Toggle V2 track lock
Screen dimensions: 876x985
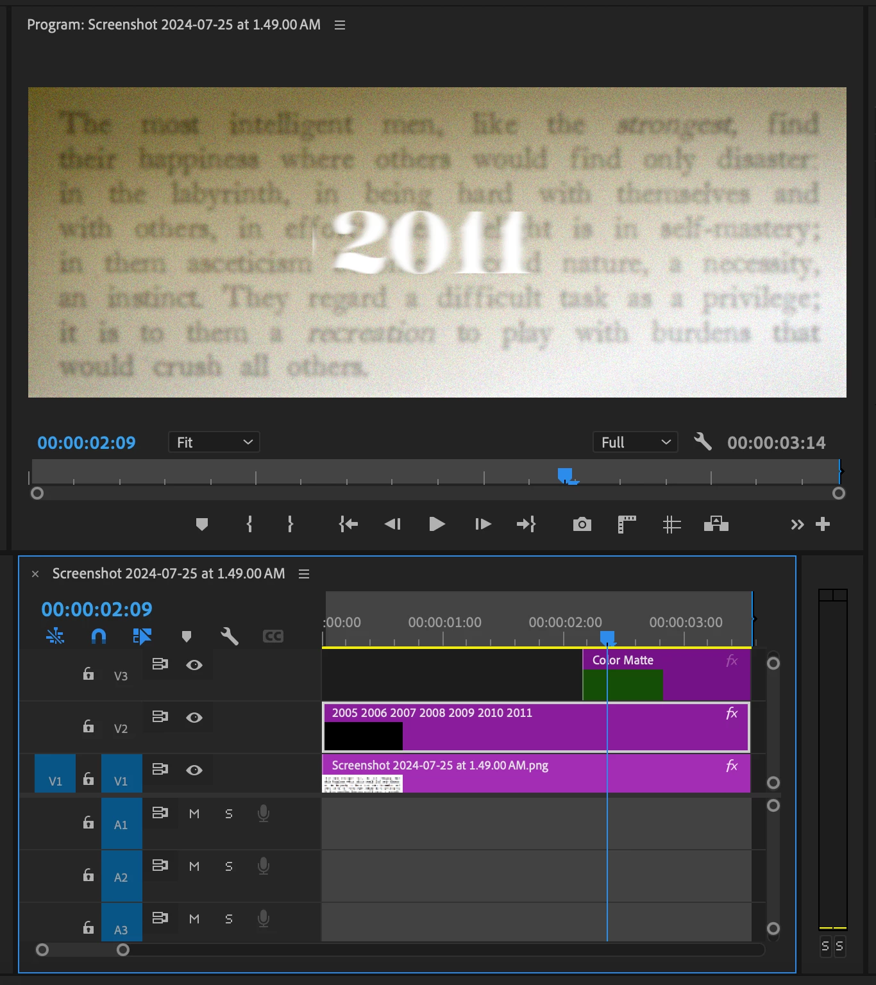(x=88, y=726)
